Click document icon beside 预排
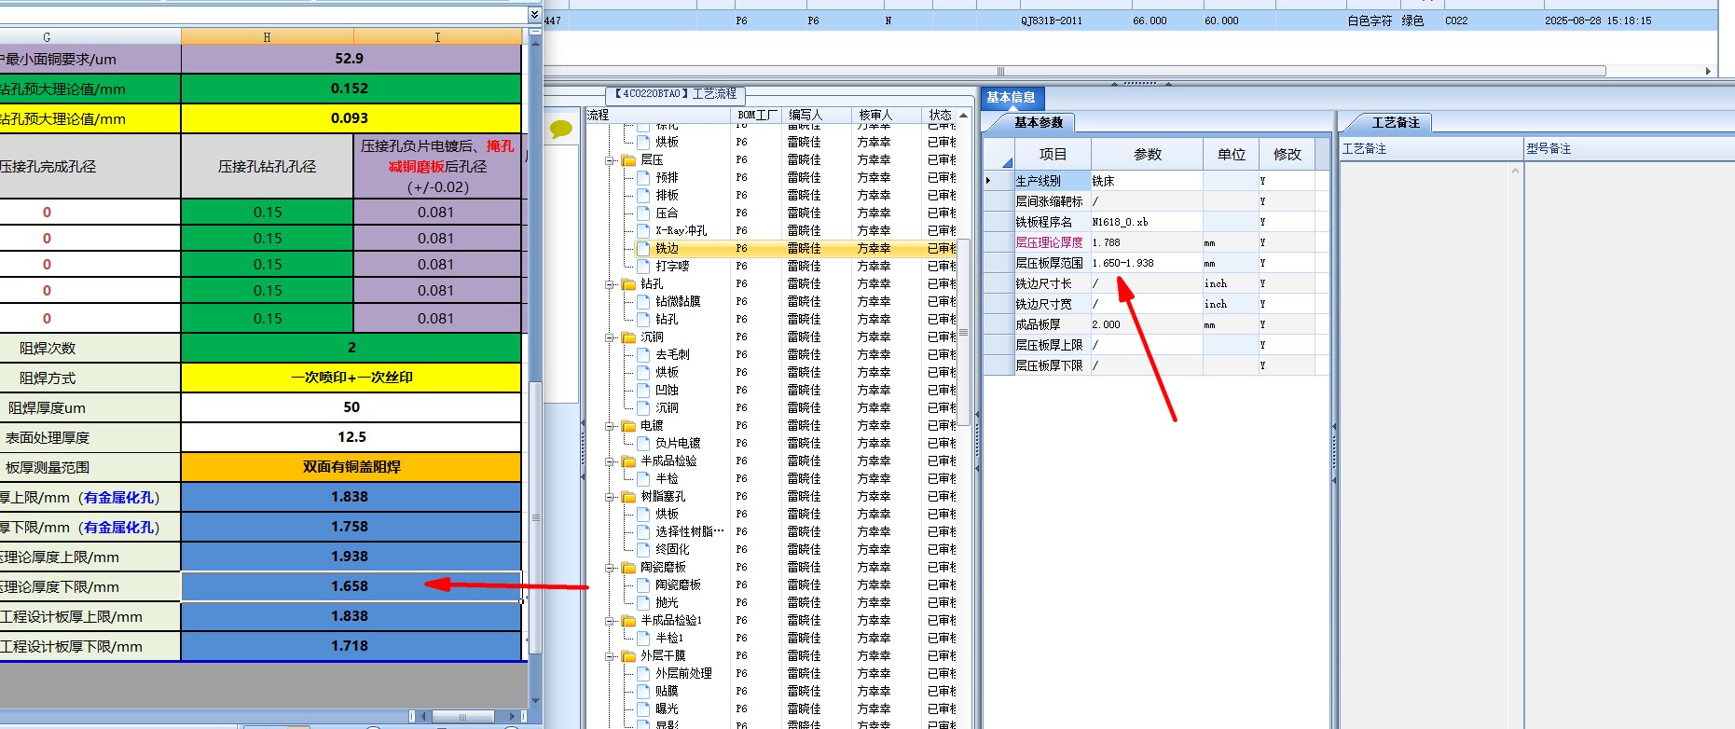The width and height of the screenshot is (1735, 729). [x=643, y=177]
